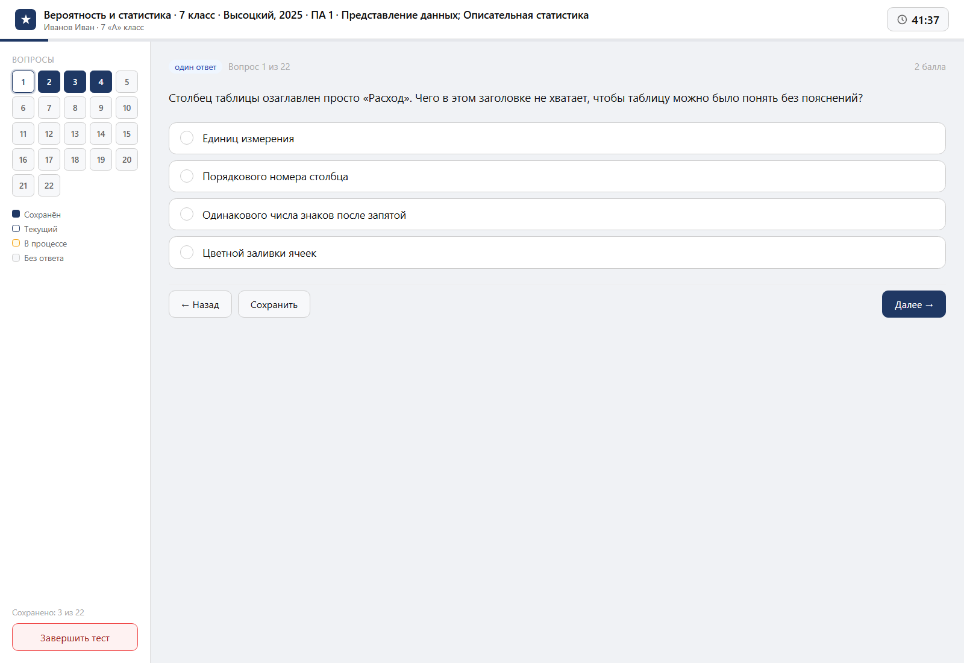Open question 18 tile
This screenshot has height=663, width=964.
point(75,160)
